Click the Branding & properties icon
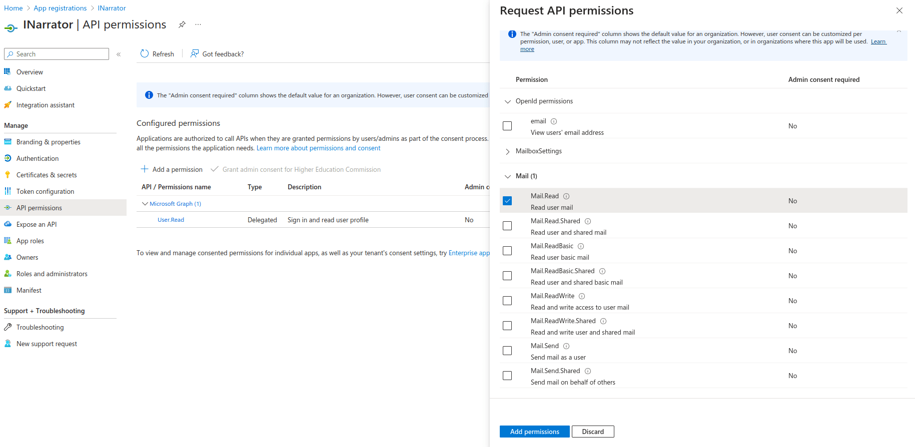 click(8, 142)
